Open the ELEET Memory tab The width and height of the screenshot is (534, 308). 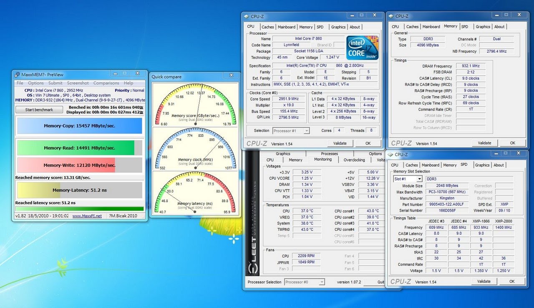coord(295,160)
